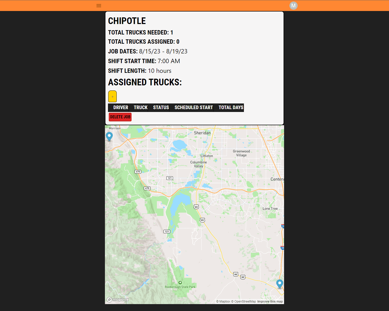Screen dimensions: 389x311
Task: Click the Littleton label on the map
Action: (x=207, y=156)
